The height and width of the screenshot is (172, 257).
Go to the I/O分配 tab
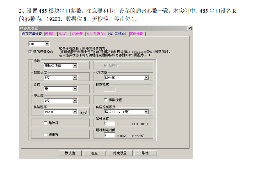[78, 34]
